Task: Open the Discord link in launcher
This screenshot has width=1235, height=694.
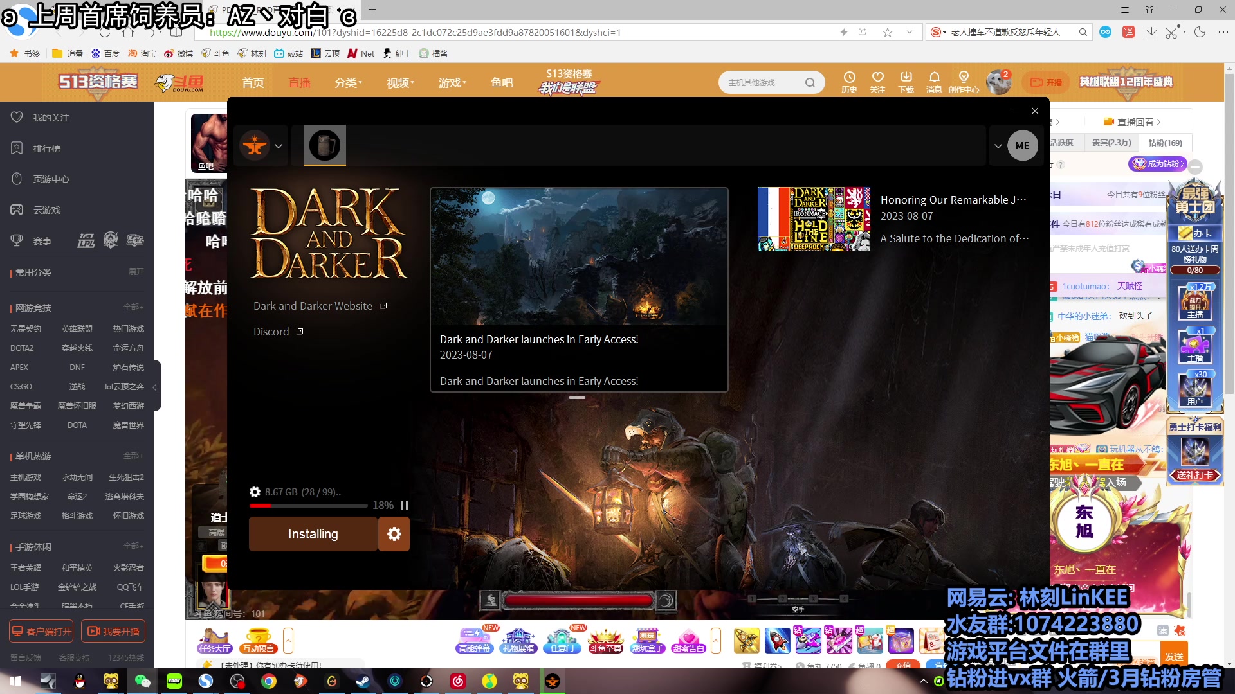Action: coord(279,332)
